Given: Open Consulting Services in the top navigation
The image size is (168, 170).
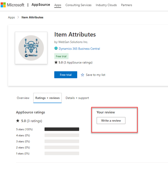Looking at the screenshot, I should [78, 5].
